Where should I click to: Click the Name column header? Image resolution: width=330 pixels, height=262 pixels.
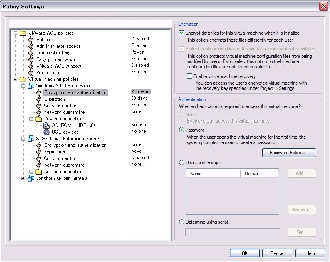tap(213, 174)
